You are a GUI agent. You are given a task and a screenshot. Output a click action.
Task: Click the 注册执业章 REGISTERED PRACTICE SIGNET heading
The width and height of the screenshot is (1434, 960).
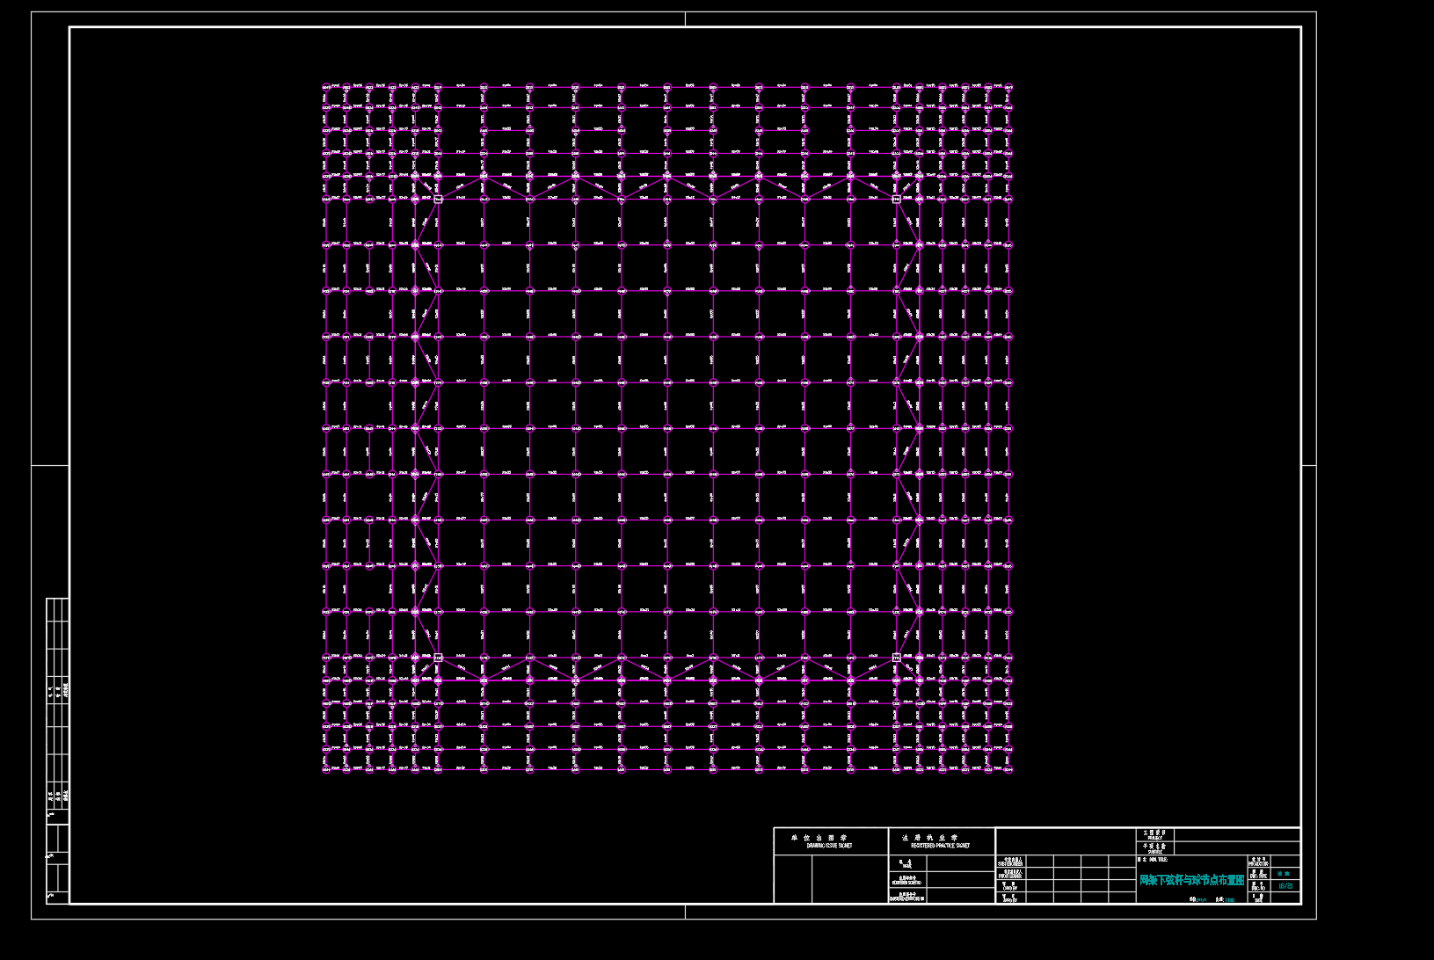coord(934,841)
